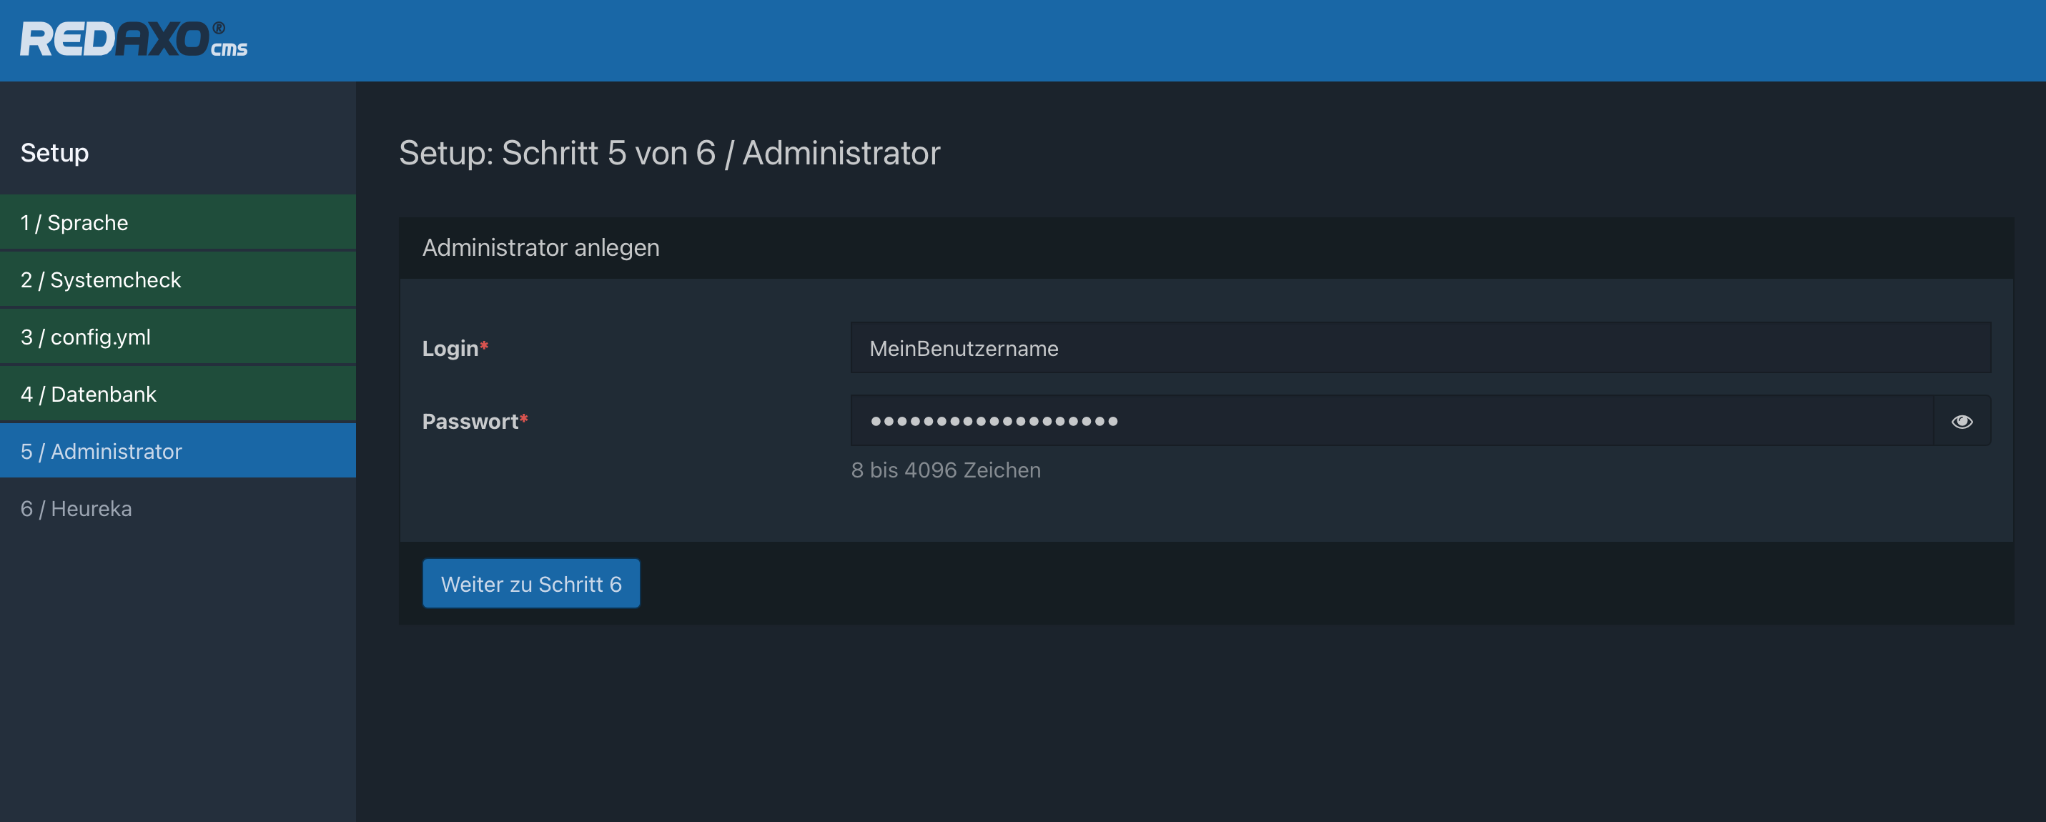Viewport: 2046px width, 822px height.
Task: Select step 5 / Administrator
Action: (x=178, y=451)
